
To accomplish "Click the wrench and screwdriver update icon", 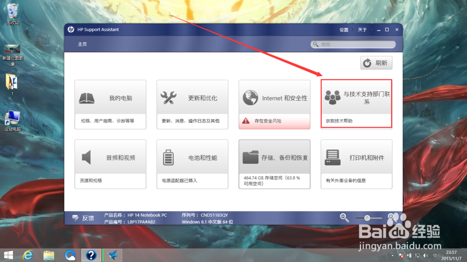I will pos(169,98).
